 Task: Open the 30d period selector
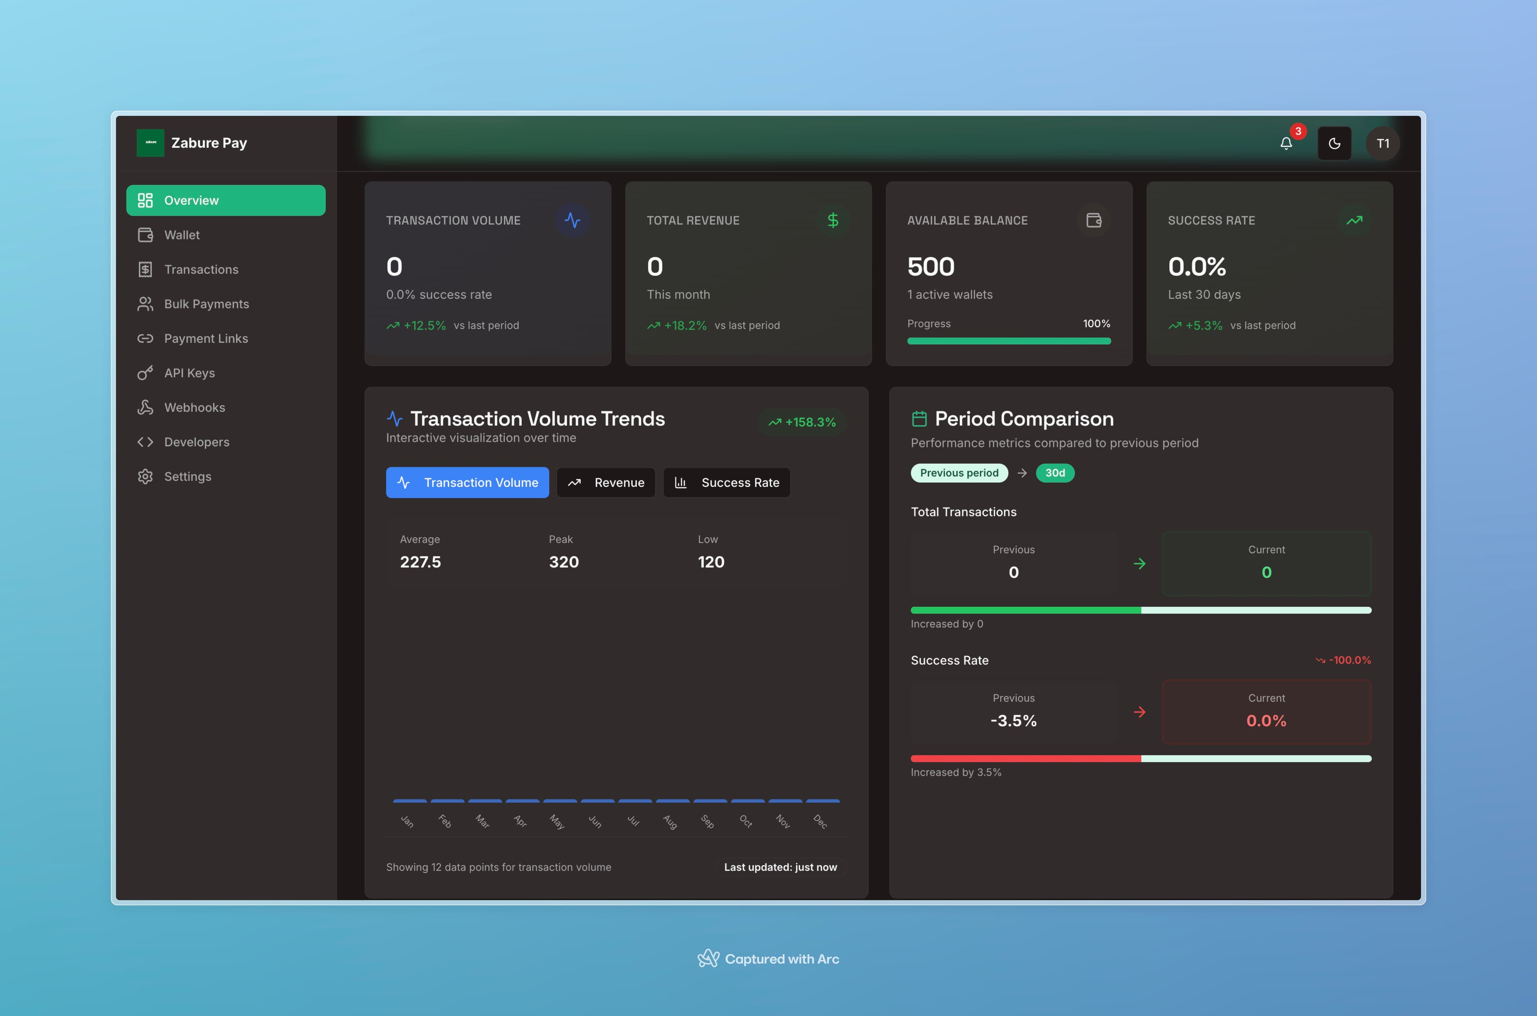(1055, 473)
